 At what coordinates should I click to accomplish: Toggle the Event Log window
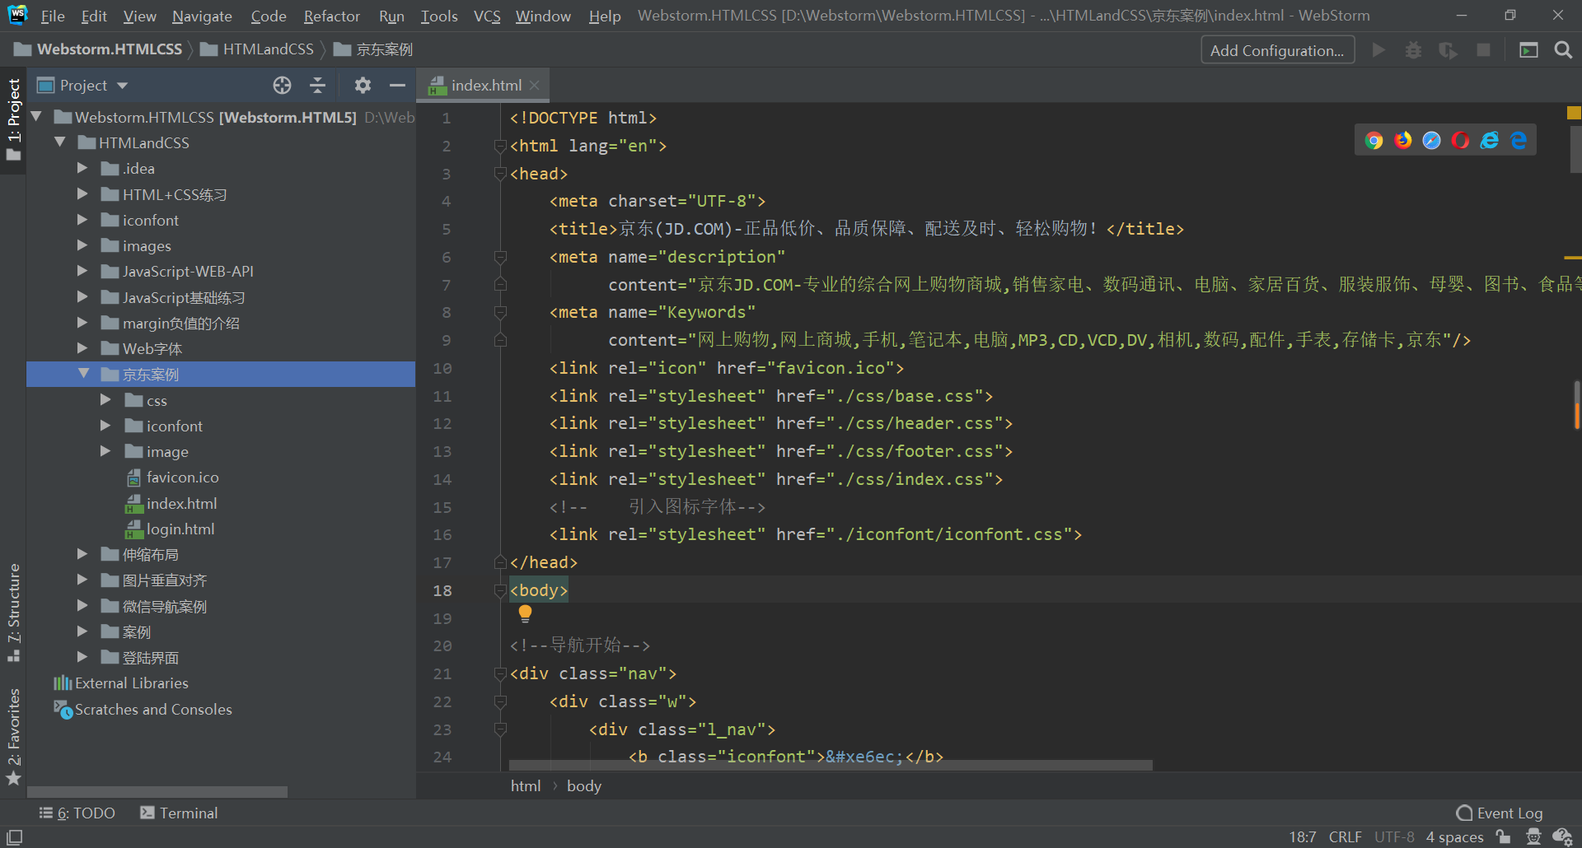(x=1500, y=813)
